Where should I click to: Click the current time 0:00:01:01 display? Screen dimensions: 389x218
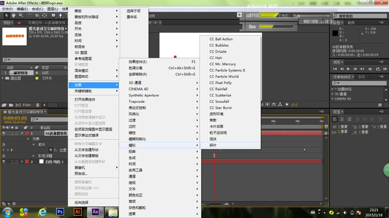pyautogui.click(x=15, y=118)
